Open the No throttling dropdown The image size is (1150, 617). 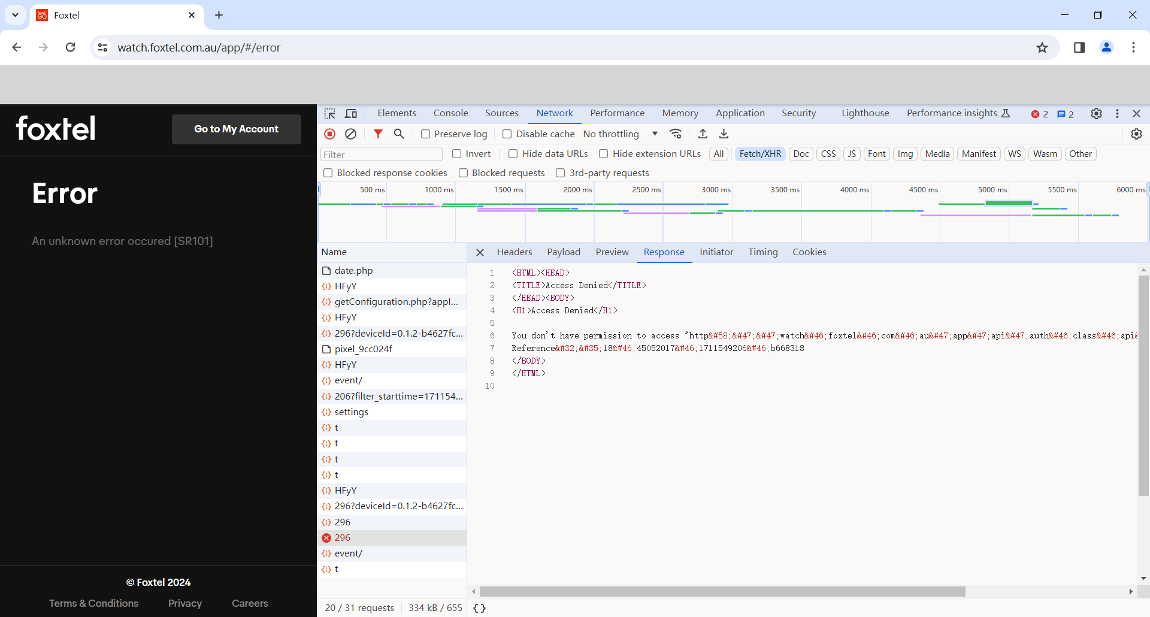coord(621,134)
